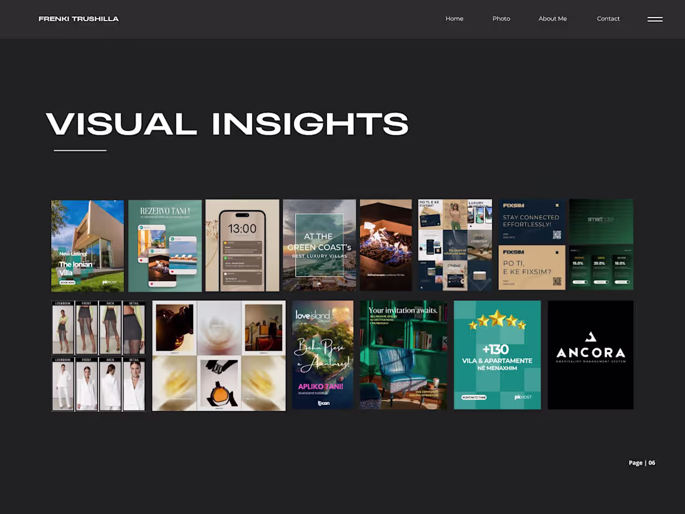Click the smarthost logo on the dark green thumbnail
The height and width of the screenshot is (514, 685).
(x=601, y=219)
